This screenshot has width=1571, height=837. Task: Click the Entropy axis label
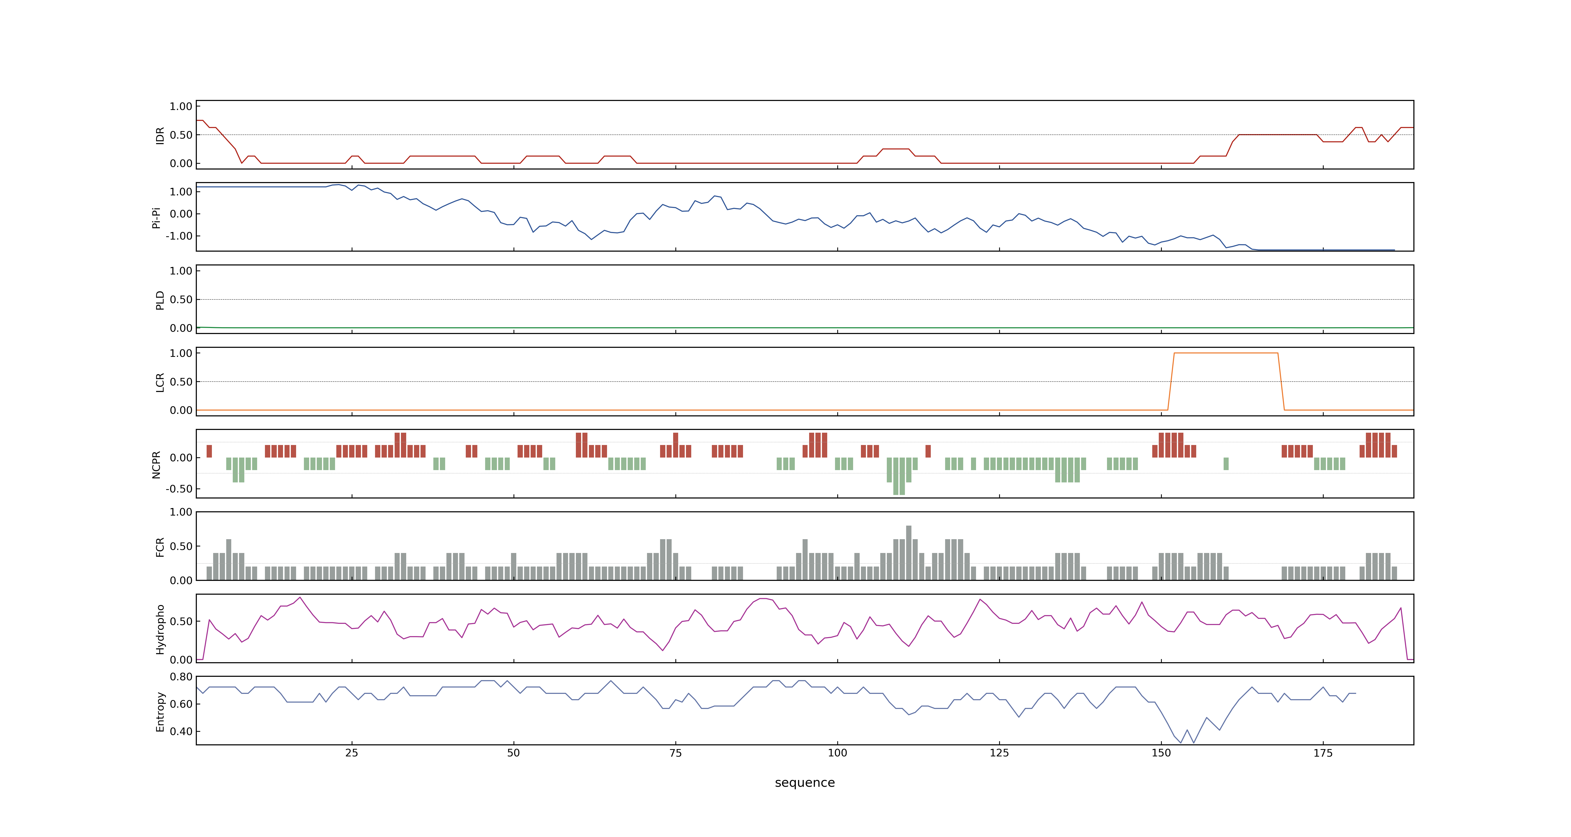160,711
